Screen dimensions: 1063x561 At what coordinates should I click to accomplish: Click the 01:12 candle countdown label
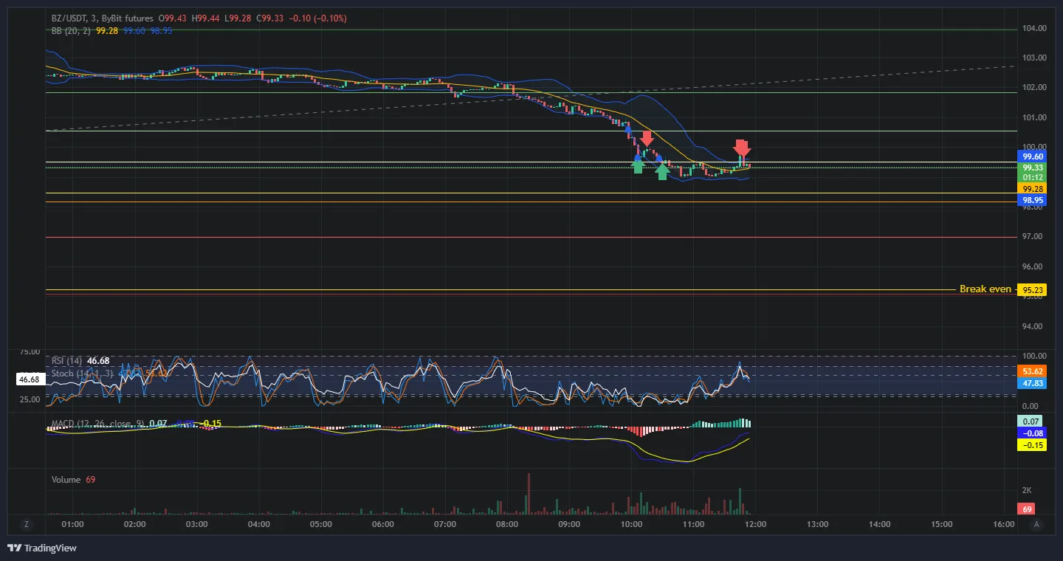(1031, 178)
